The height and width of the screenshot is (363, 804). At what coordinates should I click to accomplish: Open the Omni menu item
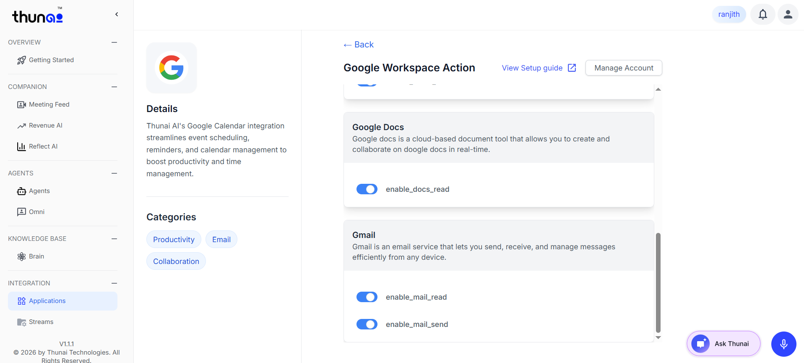pos(62,212)
